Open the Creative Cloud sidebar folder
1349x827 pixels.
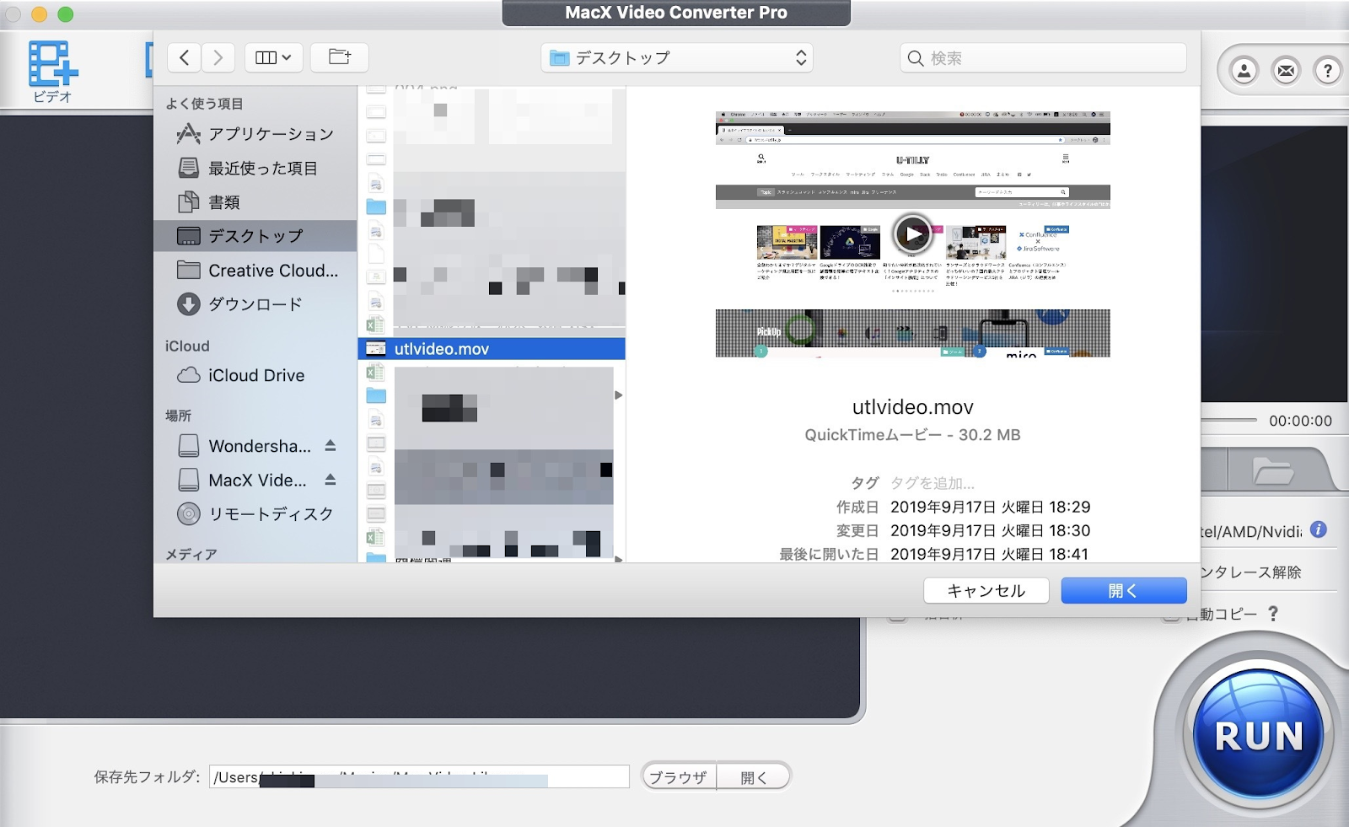[257, 270]
